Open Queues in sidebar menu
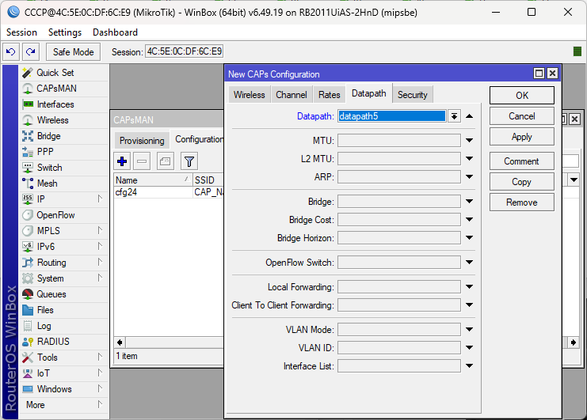The image size is (587, 420). [51, 294]
